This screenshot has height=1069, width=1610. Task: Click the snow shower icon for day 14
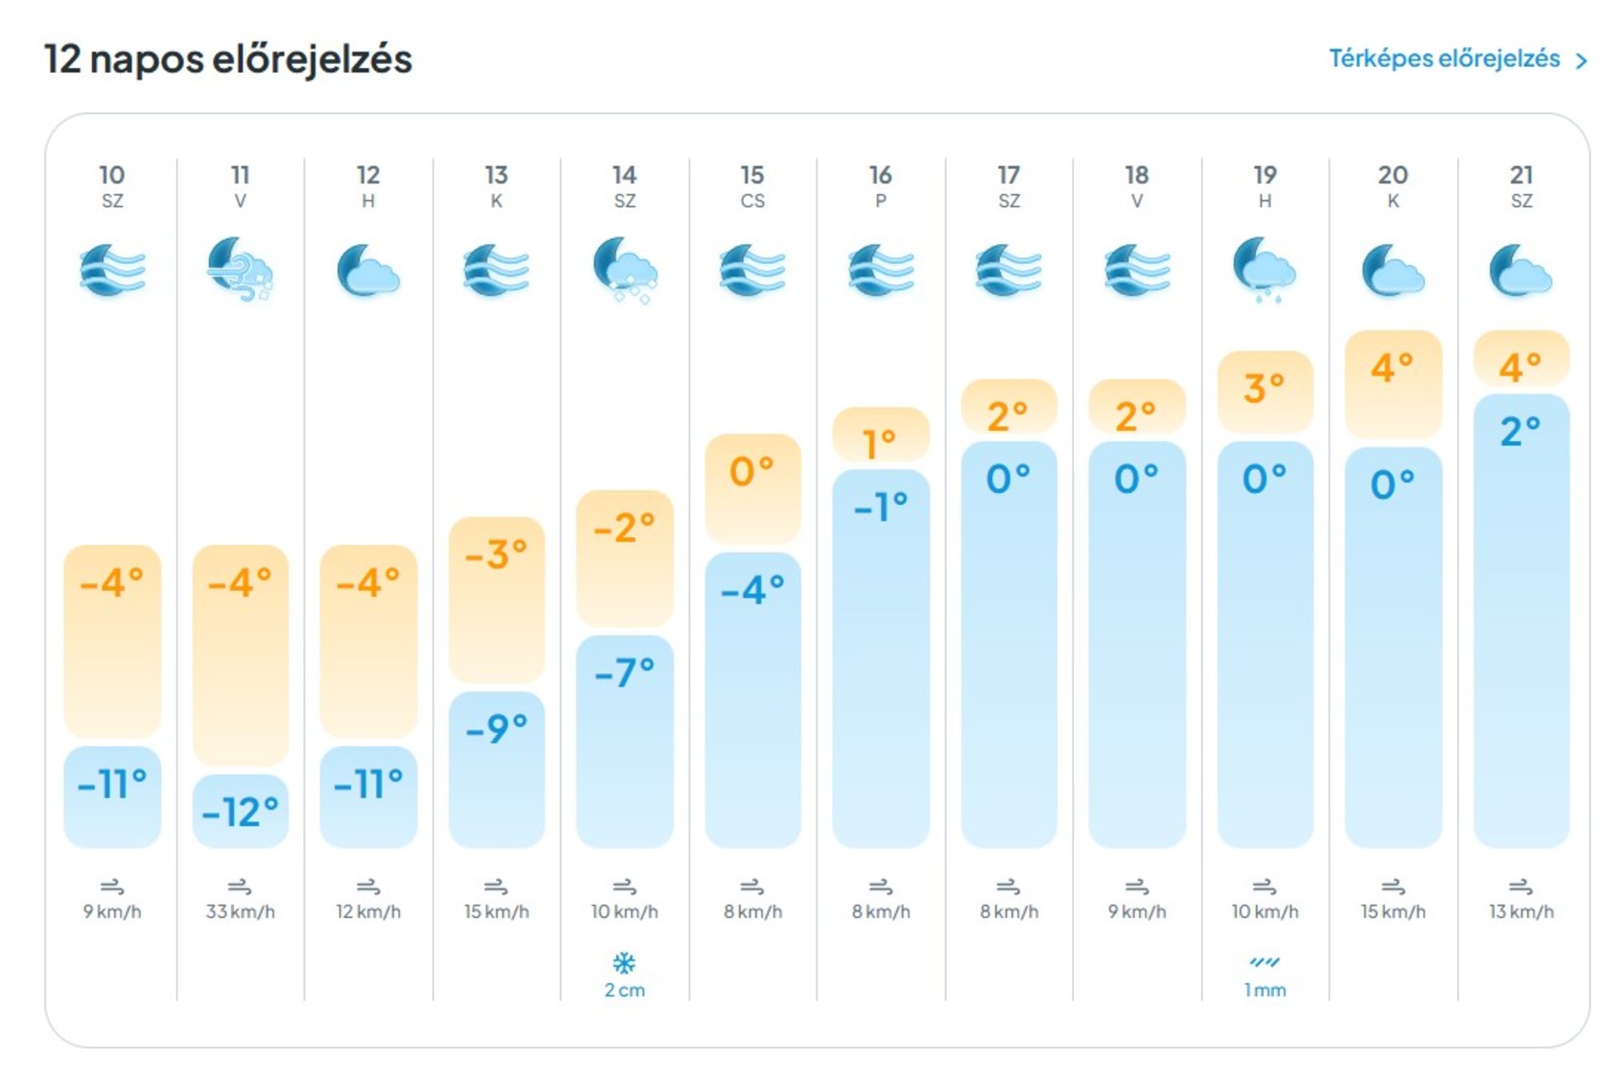tap(625, 270)
